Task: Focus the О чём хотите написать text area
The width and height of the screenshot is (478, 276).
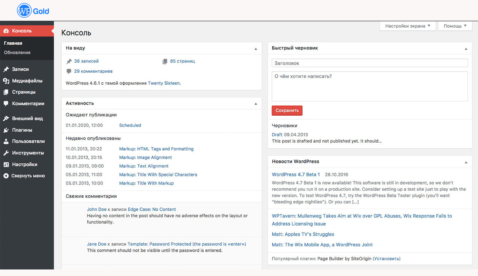Action: (x=370, y=86)
